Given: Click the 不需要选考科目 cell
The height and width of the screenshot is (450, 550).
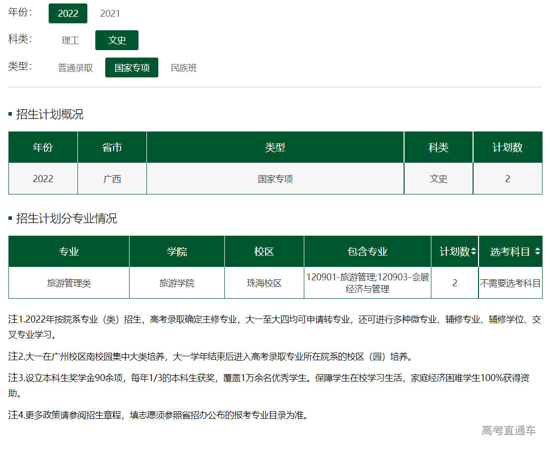Looking at the screenshot, I should 510,283.
